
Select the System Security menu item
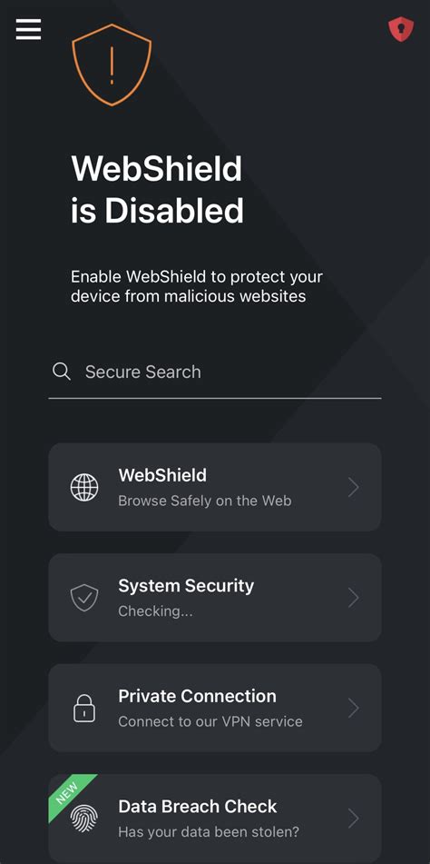[x=215, y=598]
